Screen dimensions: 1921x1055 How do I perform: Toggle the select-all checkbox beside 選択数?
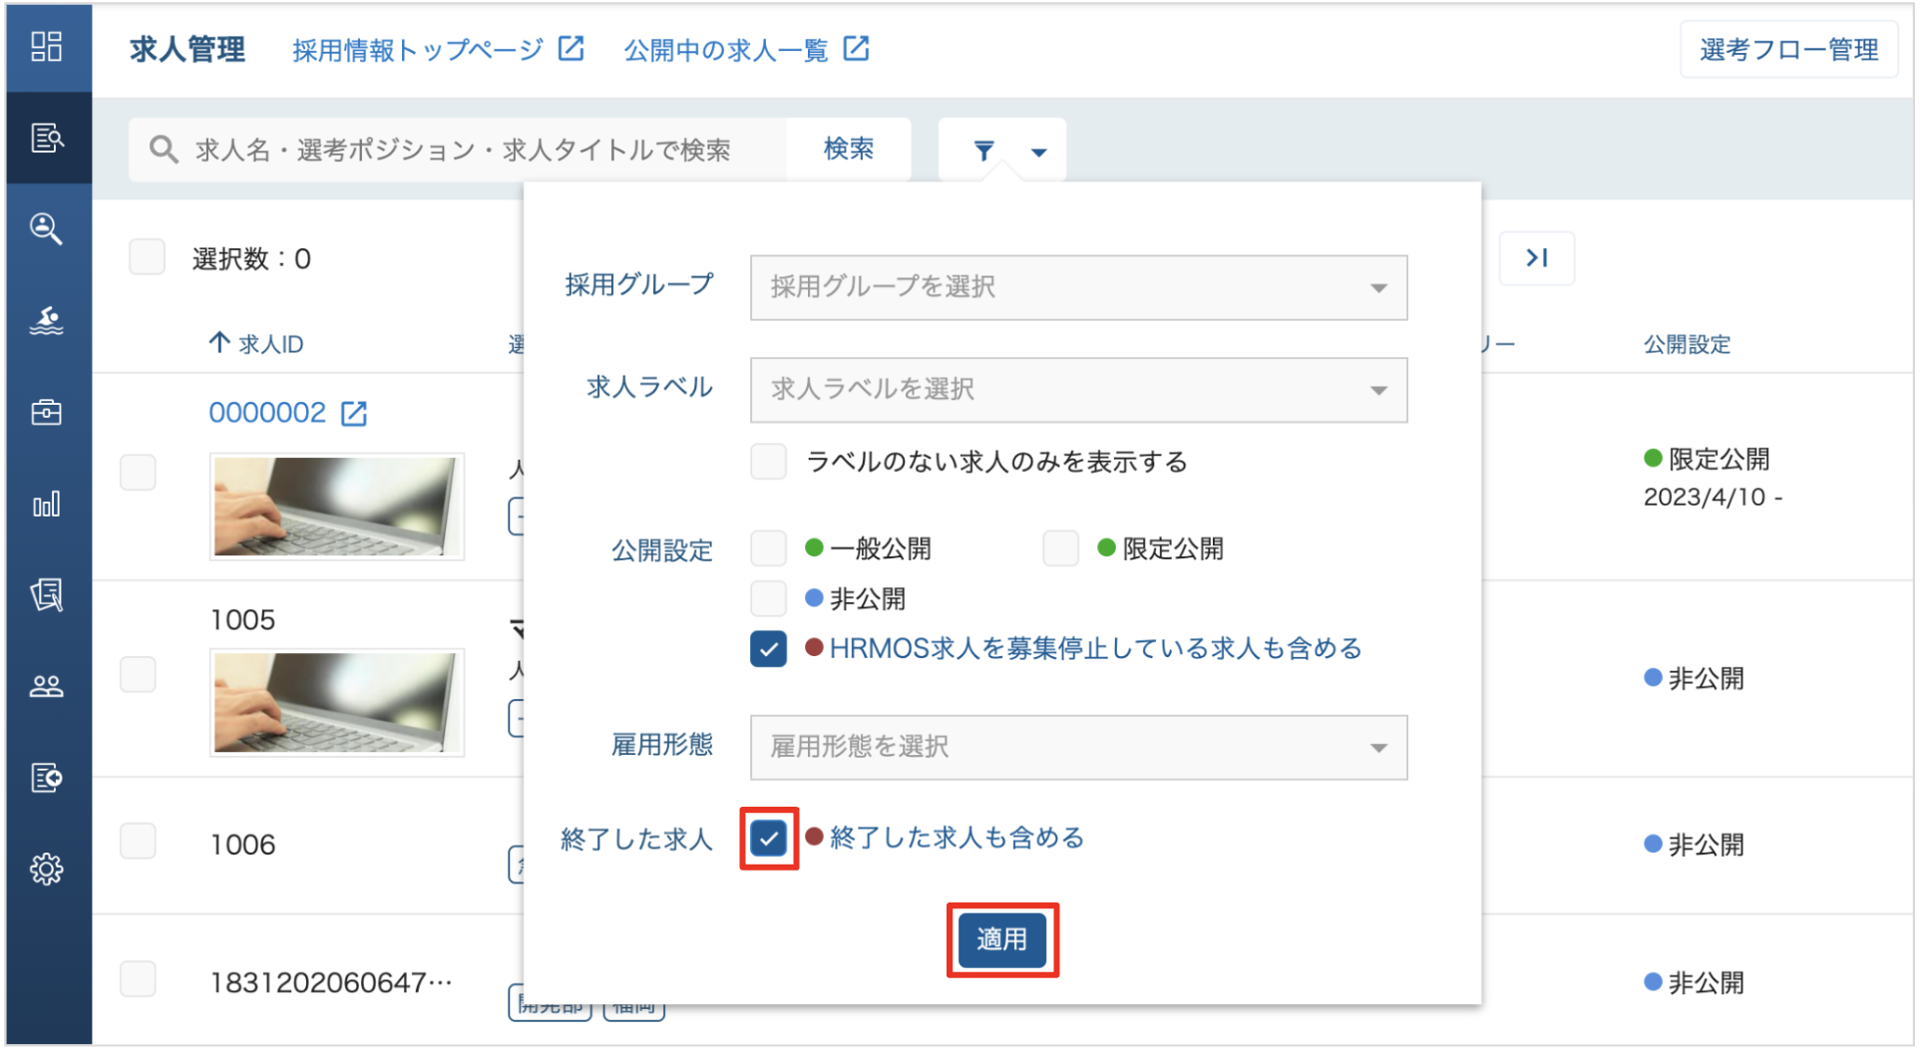[x=148, y=257]
